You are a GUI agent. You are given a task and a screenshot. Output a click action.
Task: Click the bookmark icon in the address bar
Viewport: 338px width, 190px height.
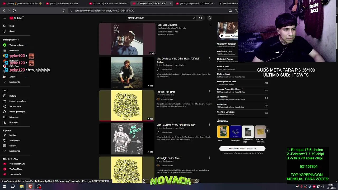coord(64,11)
